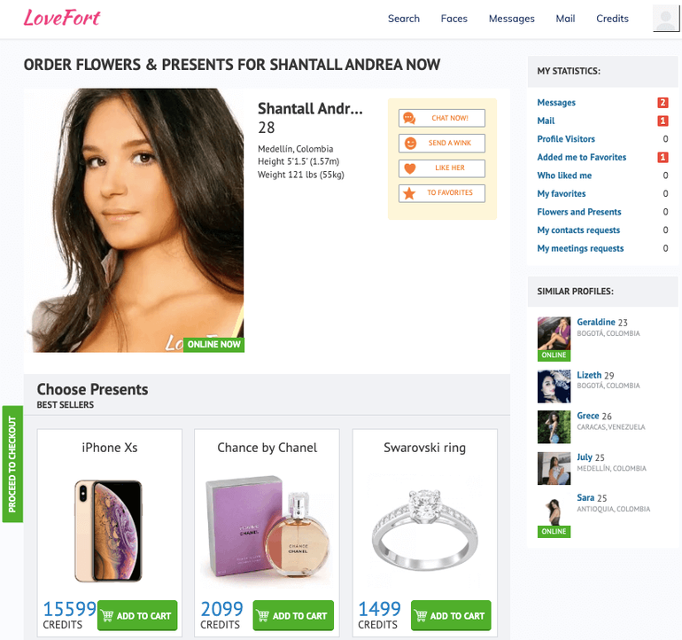Add Chance by Chanel to cart

pos(293,615)
